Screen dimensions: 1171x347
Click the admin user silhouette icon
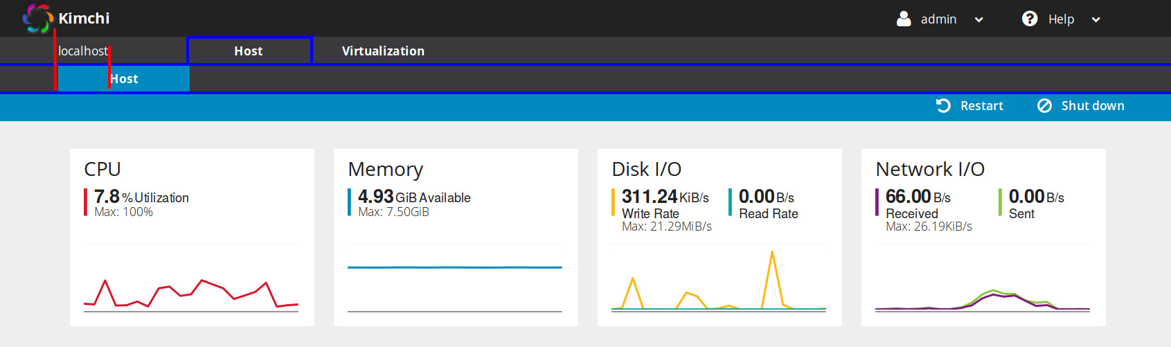pyautogui.click(x=904, y=19)
